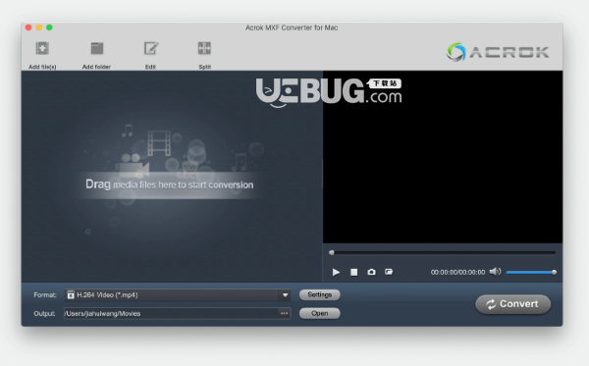This screenshot has height=366, width=589.
Task: Adjust the blue volume slider
Action: (x=531, y=272)
